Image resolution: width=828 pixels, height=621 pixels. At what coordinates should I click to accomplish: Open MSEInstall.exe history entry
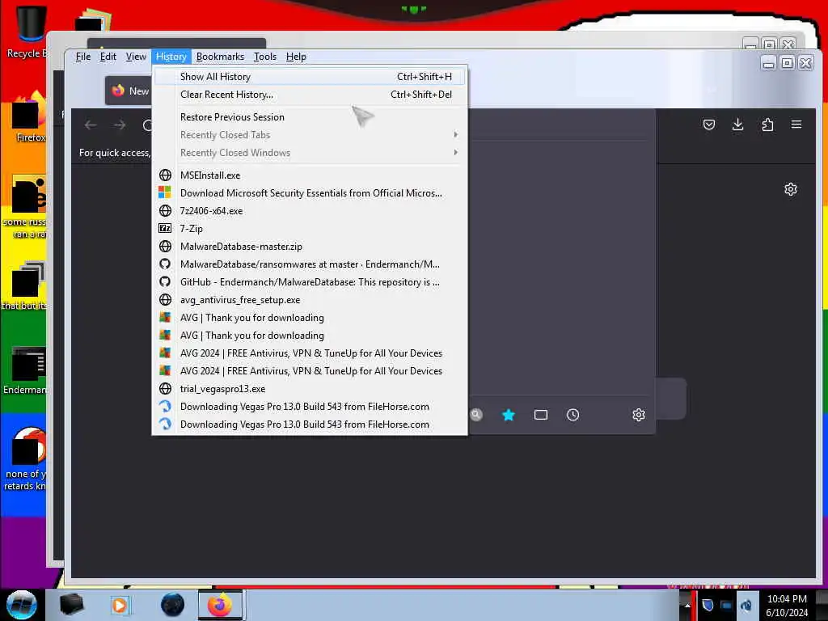[310, 175]
